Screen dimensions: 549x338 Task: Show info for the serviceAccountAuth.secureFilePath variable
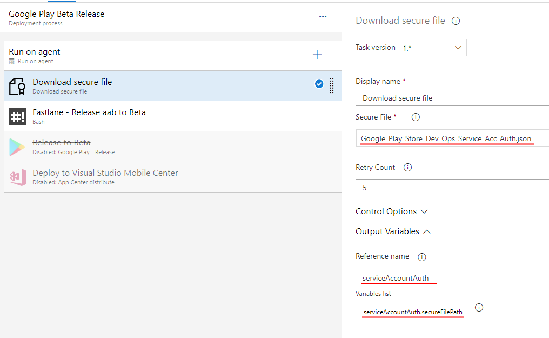tap(479, 308)
